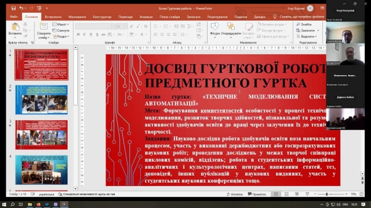The height and width of the screenshot is (208, 371).
Task: Select slide 2 thumbnail in slide panel
Action: coord(41,100)
